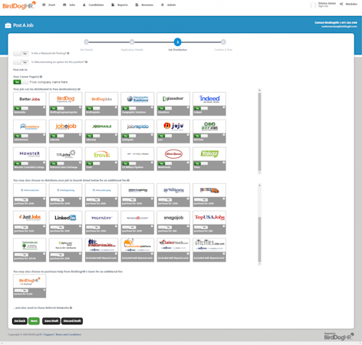This screenshot has height=345, width=362.
Task: Click the Jobmanji logo card
Action: pos(101,127)
